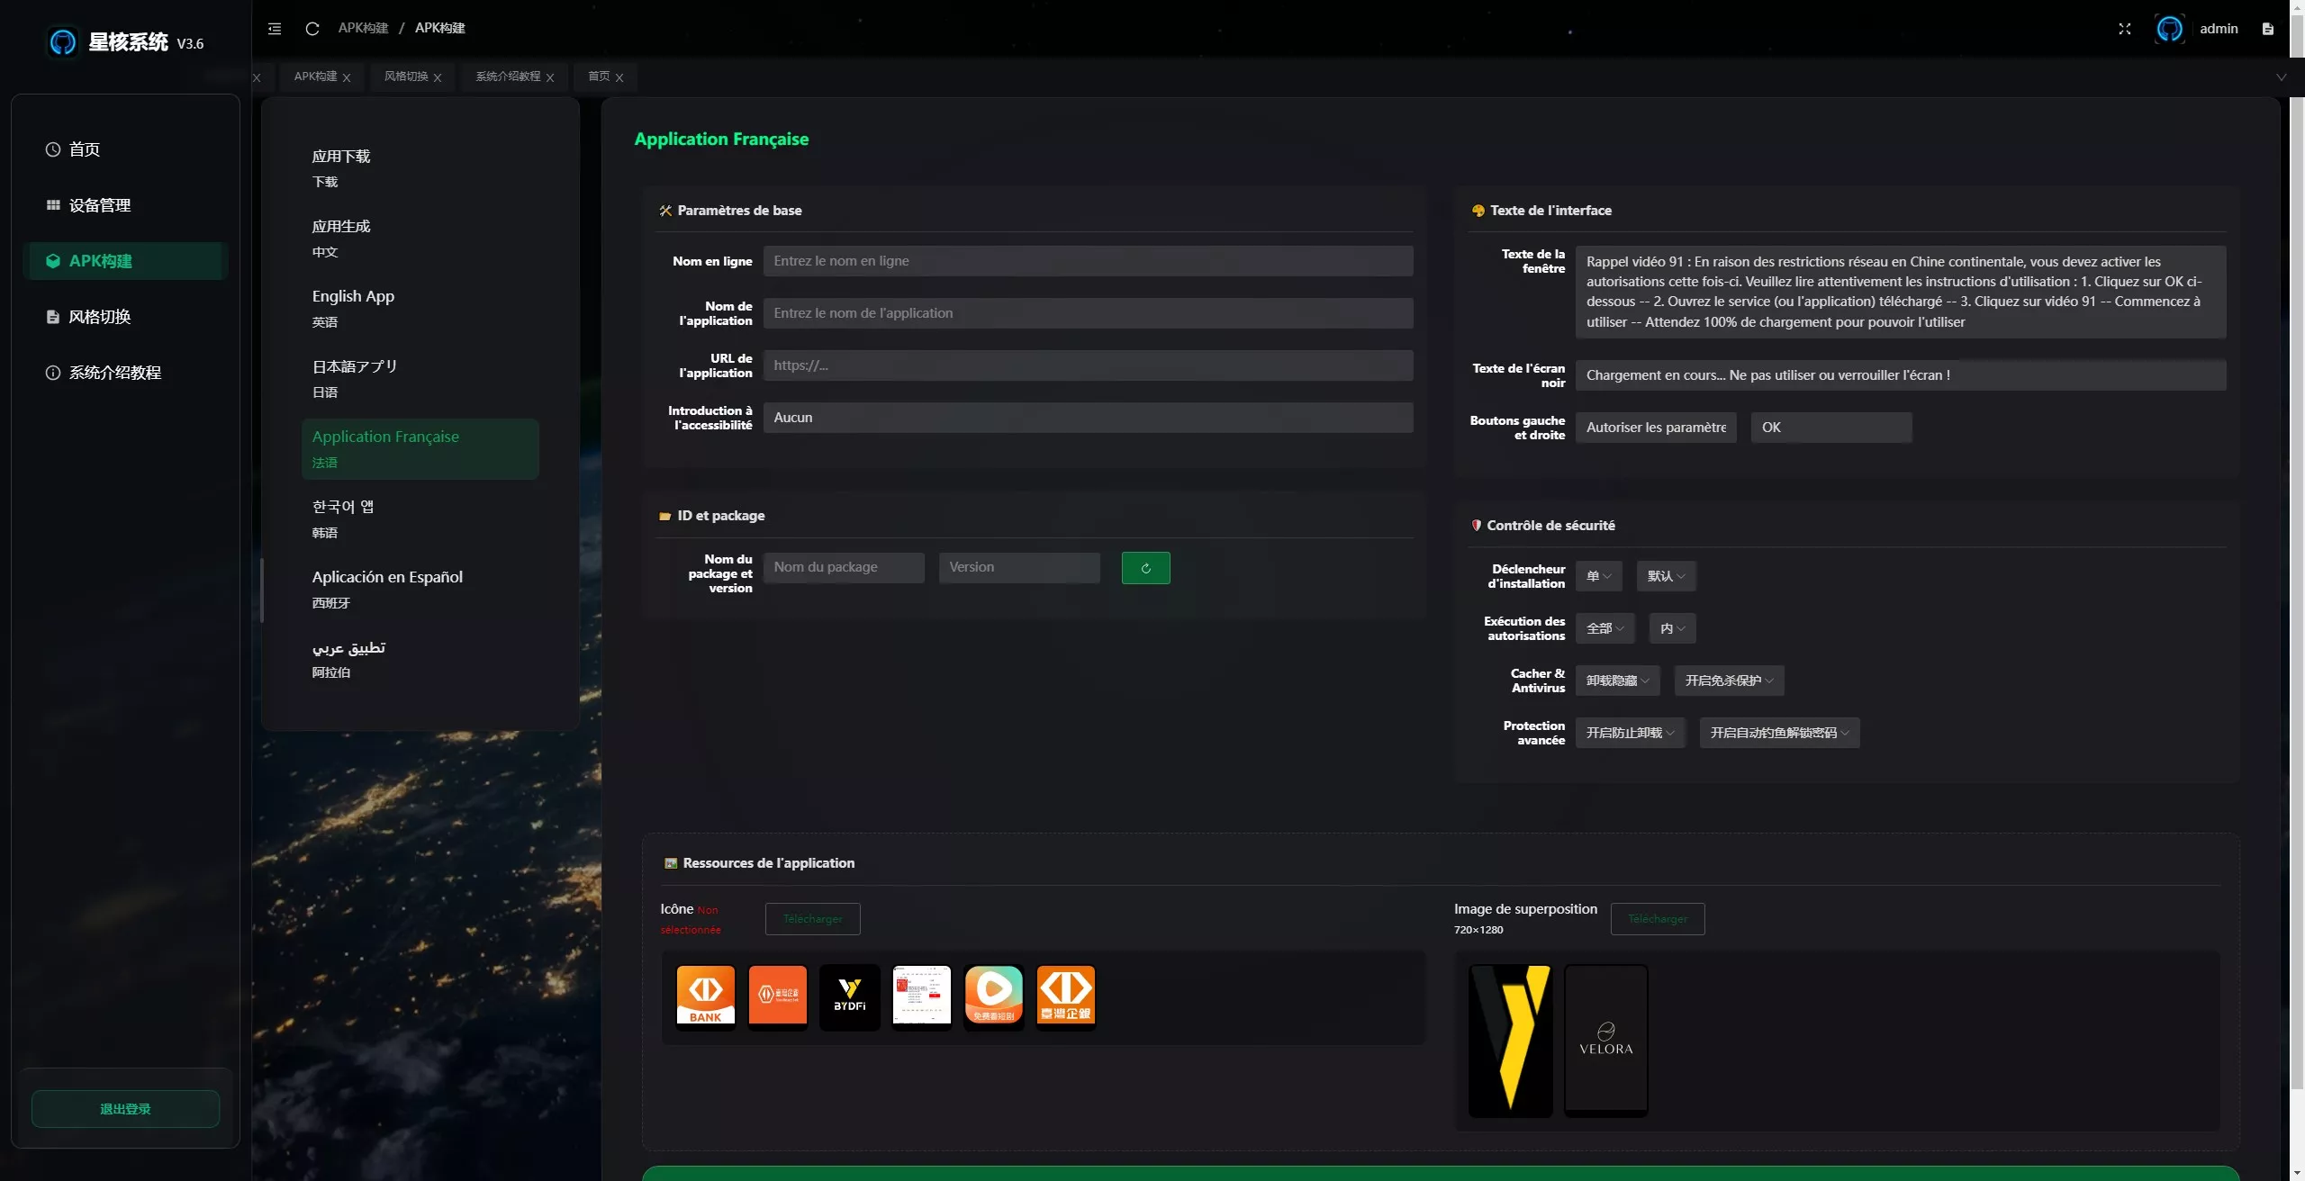Click the document icon beside admin
This screenshot has width=2305, height=1181.
[2268, 29]
